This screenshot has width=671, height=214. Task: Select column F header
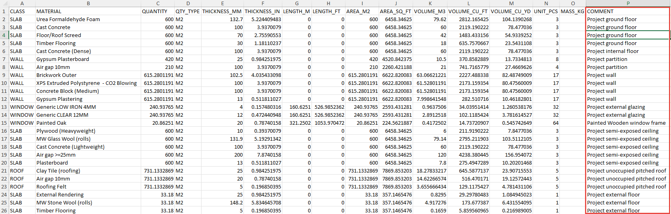262,3
